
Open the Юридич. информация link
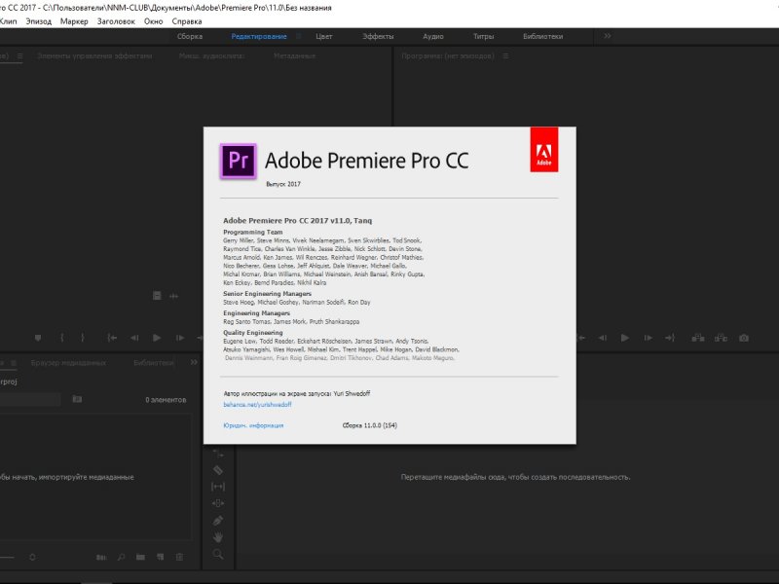(253, 425)
